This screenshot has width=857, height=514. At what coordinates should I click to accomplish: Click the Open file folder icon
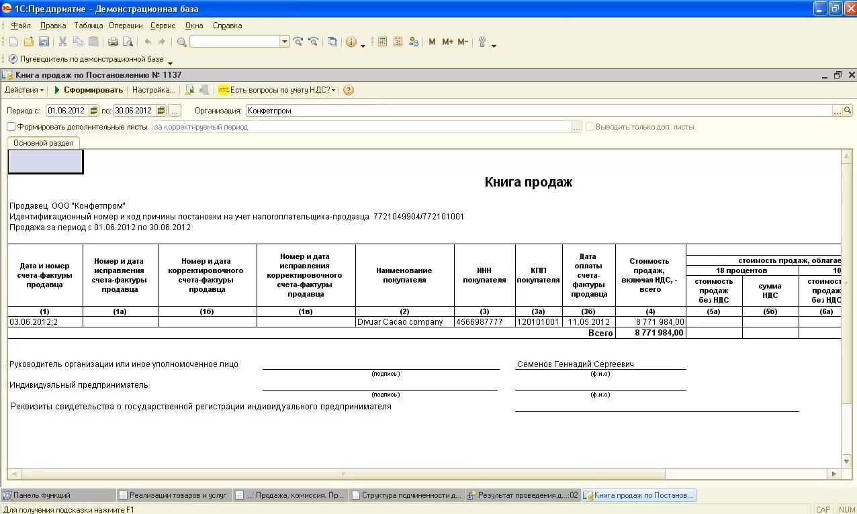click(29, 42)
